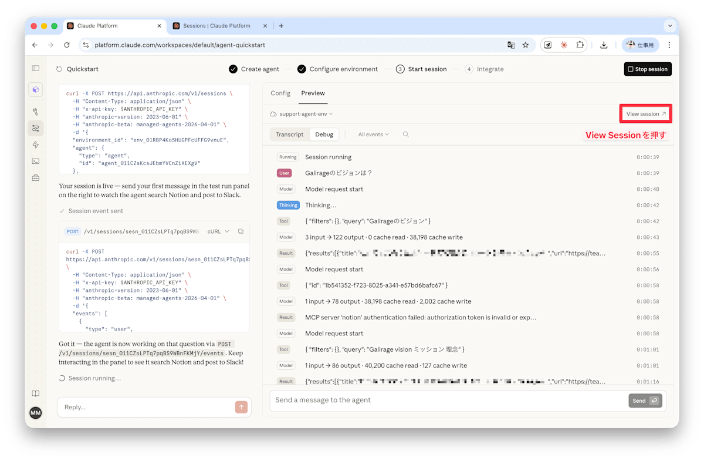Image resolution: width=704 pixels, height=461 pixels.
Task: Select the 3 input → 122 output event row
Action: click(468, 237)
